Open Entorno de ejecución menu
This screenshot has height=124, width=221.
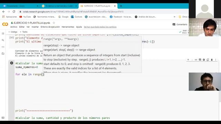50,27
